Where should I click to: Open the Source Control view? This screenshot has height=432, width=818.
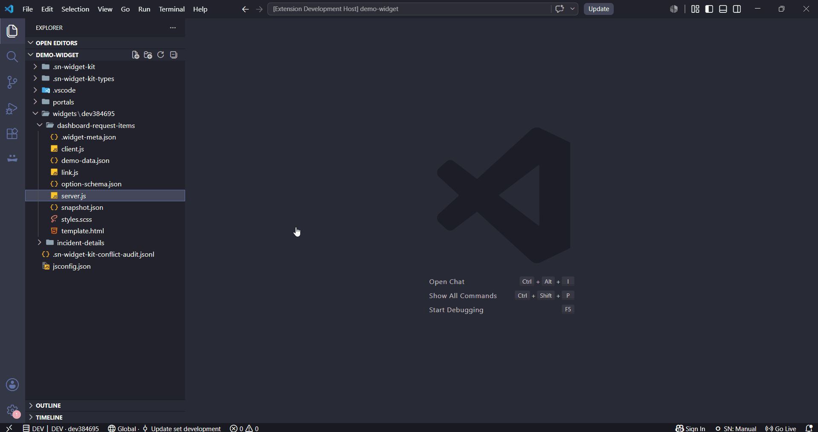[x=12, y=82]
